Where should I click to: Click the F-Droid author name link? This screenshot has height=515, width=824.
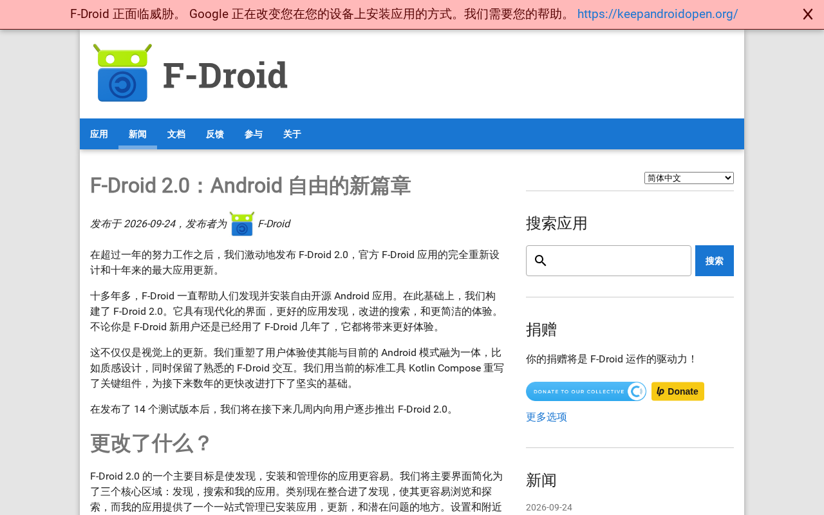click(274, 224)
